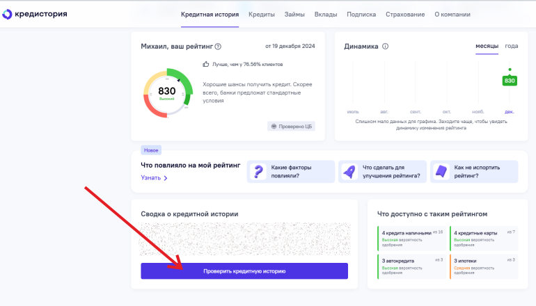
Task: Click the info icon next to Динамика
Action: coord(385,47)
